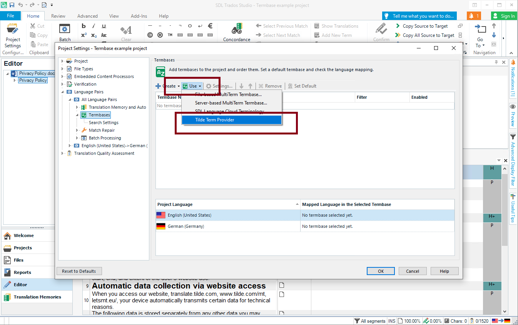Select Search Settings tree item
This screenshot has height=325, width=518.
pos(104,123)
